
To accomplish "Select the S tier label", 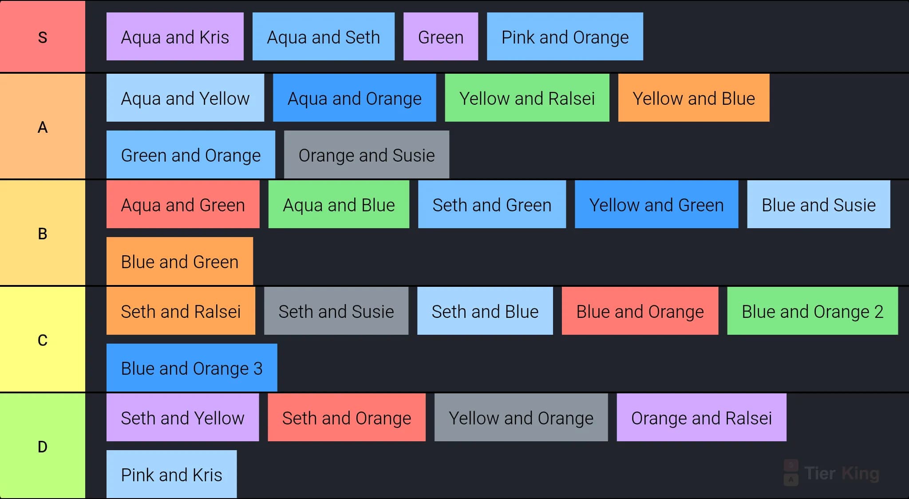I will 43,36.
